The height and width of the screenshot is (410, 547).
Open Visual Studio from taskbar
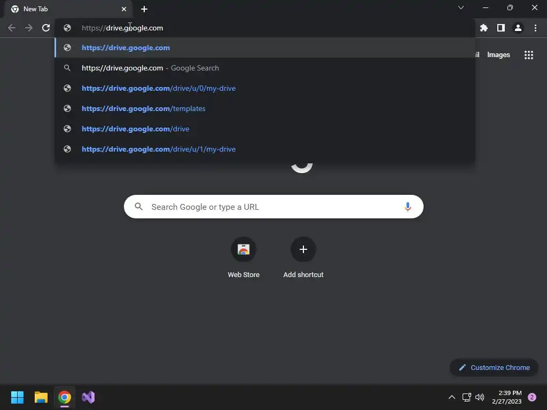[88, 397]
